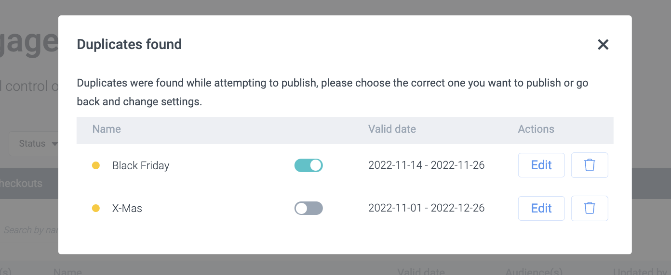Click date range 2022-11-14 - 2022-11-26
The image size is (671, 275).
tap(426, 165)
